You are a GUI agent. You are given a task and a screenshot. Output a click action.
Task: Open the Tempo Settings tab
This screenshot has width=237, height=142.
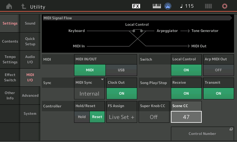click(x=10, y=59)
